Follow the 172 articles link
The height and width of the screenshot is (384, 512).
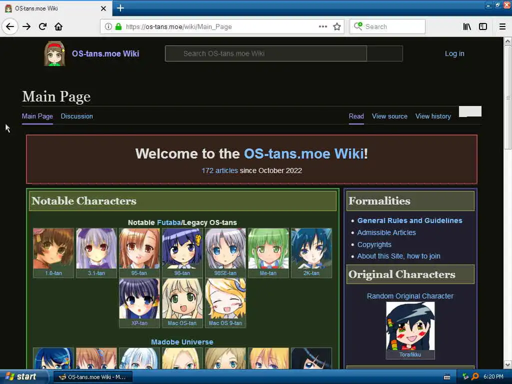[x=219, y=170]
